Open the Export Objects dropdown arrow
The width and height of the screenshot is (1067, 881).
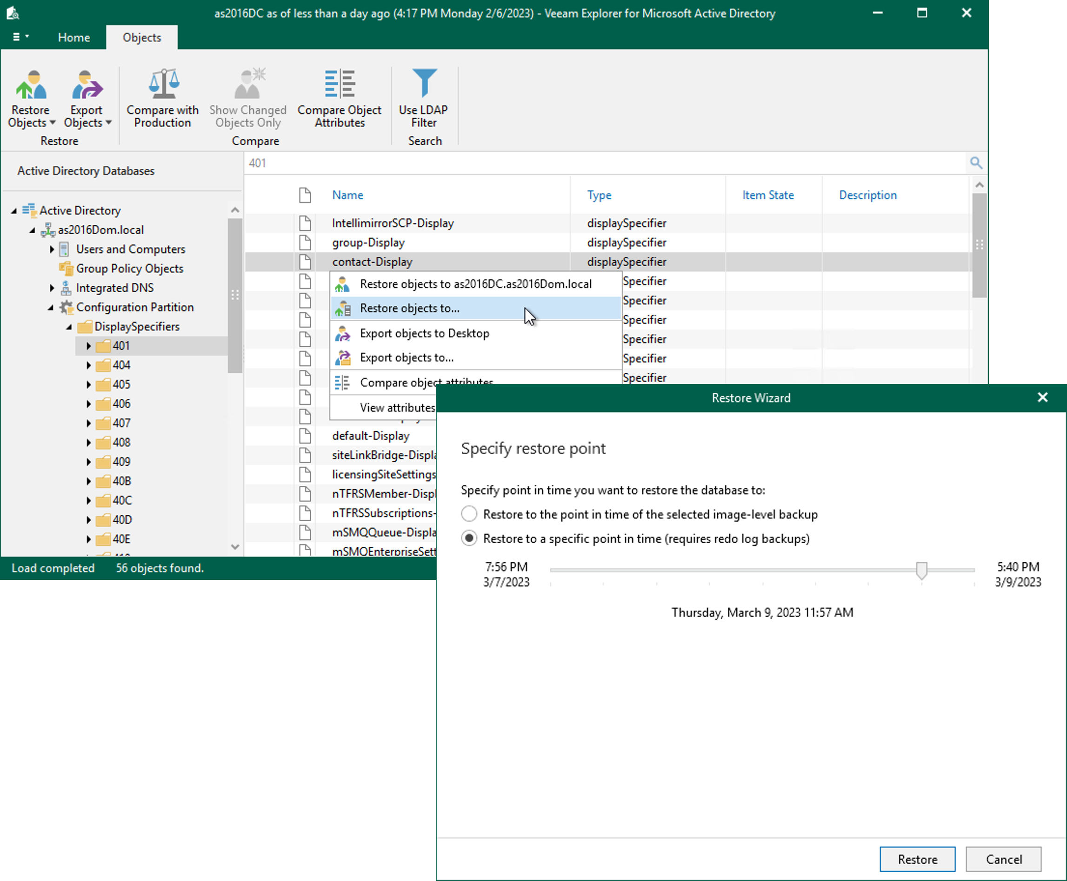(108, 122)
